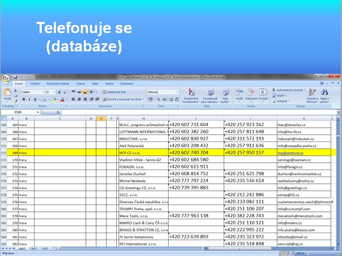342x256 pixels.
Task: Switch to sheet tab List2
Action: pyautogui.click(x=34, y=248)
